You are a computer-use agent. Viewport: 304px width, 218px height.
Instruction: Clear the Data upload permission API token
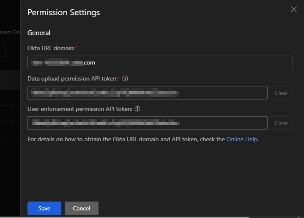tap(281, 93)
